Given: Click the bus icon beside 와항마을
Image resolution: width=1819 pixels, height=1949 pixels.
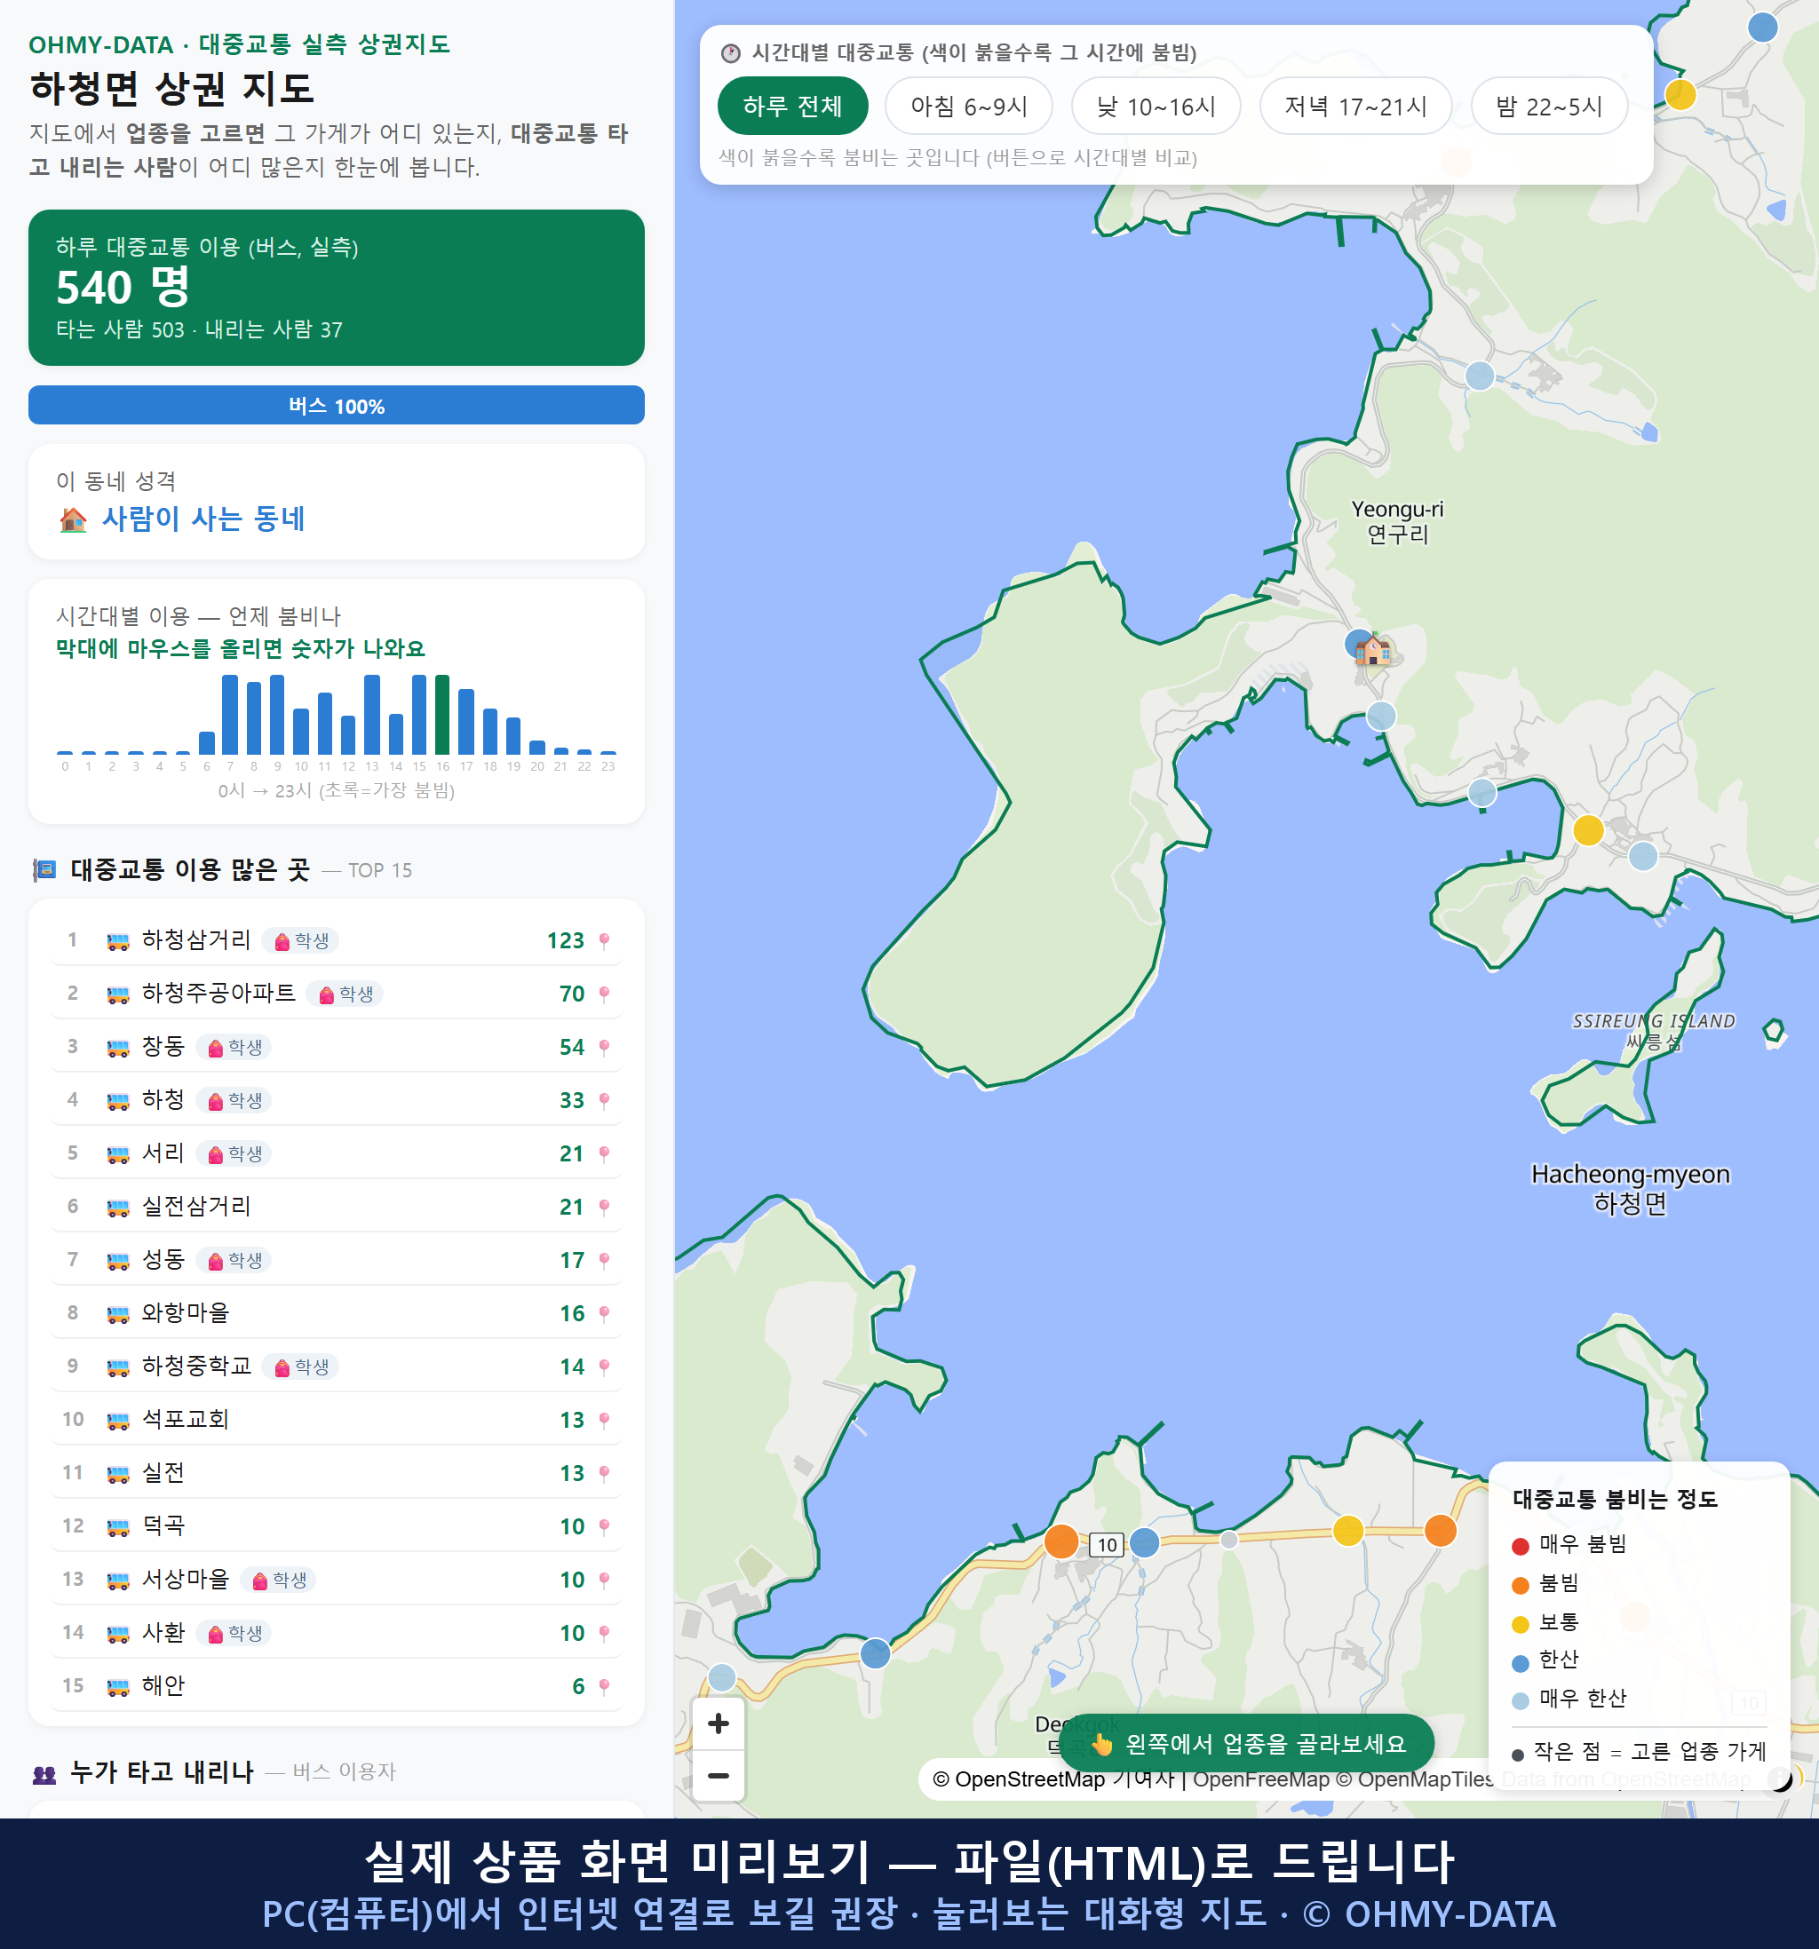Looking at the screenshot, I should coord(117,1314).
